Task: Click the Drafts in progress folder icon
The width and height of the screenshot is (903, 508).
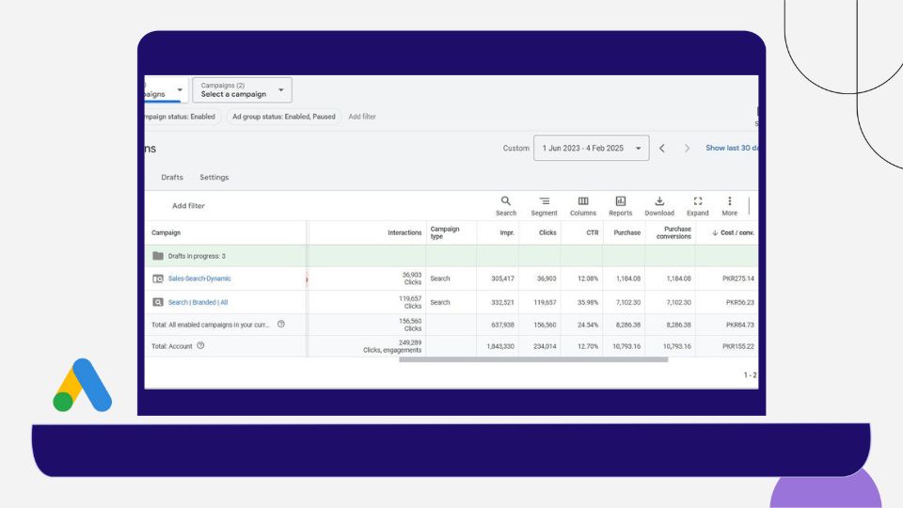Action: 158,256
